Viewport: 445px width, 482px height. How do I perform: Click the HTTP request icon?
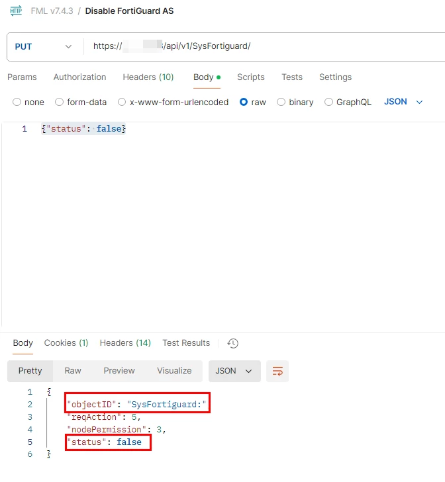pyautogui.click(x=16, y=11)
